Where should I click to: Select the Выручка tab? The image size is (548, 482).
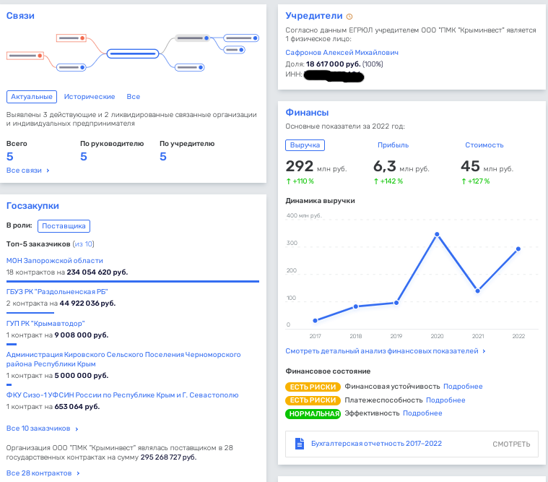(x=305, y=145)
